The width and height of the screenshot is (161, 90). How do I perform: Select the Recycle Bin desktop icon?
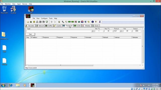point(5,10)
